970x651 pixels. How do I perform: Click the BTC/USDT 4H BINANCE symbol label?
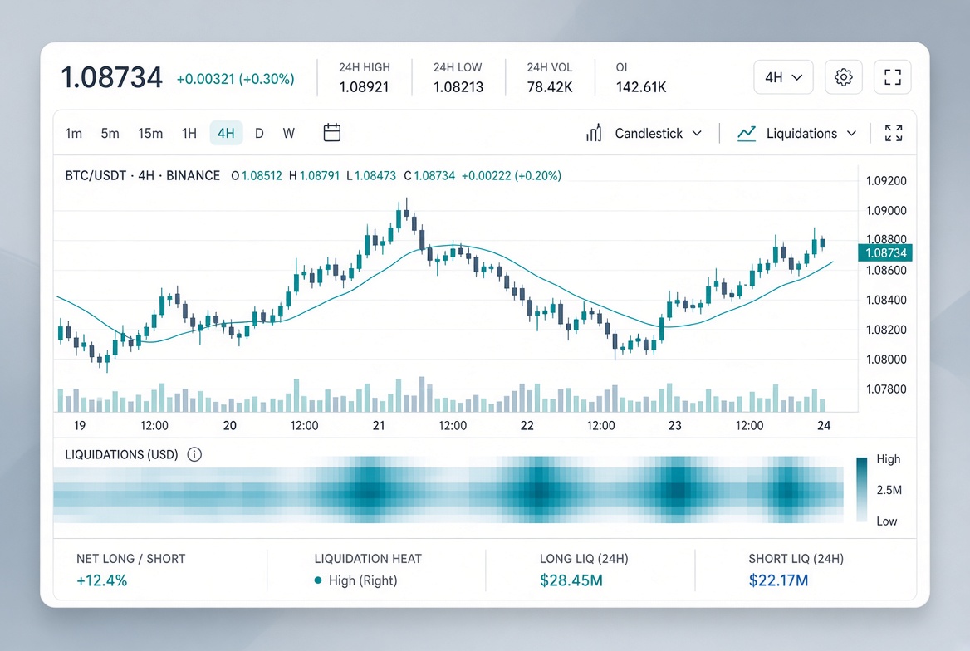tap(142, 176)
